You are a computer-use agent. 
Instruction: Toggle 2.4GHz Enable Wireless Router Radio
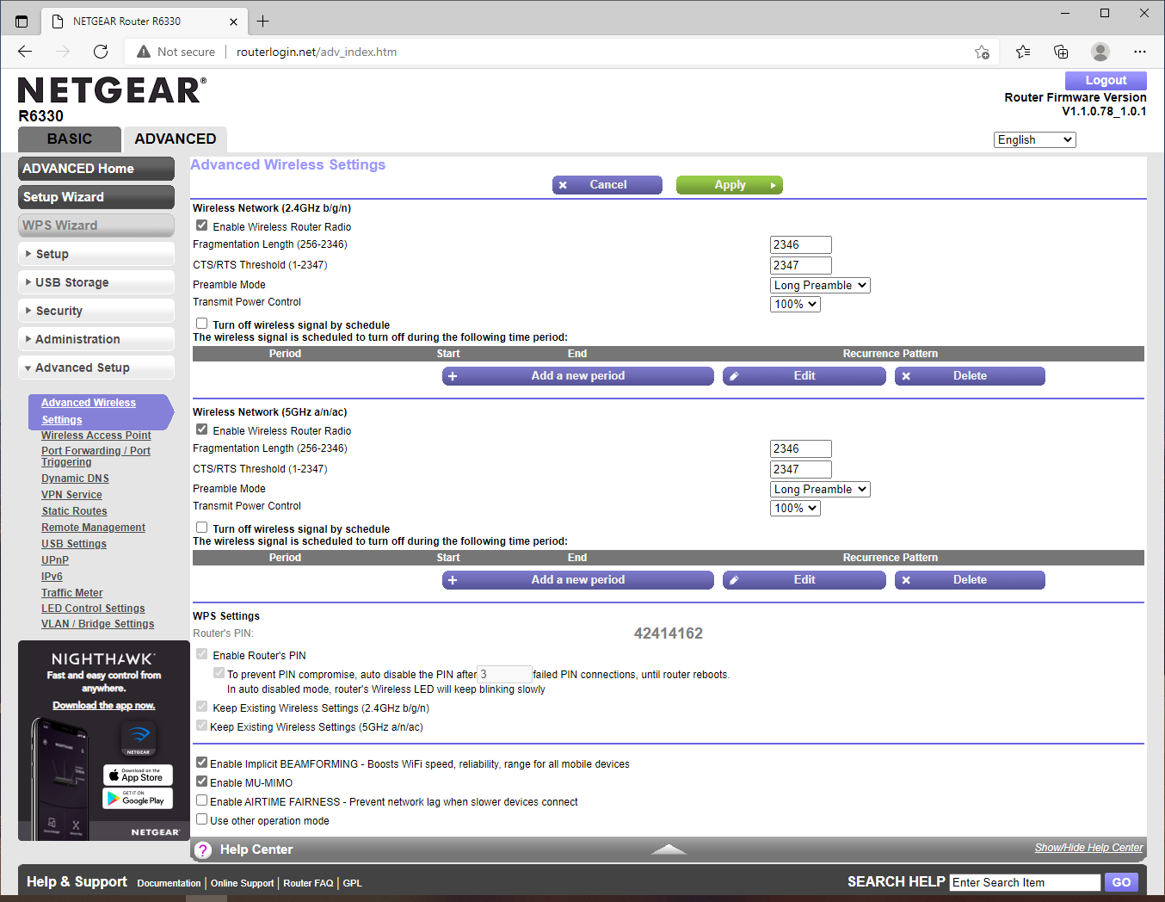click(x=202, y=225)
